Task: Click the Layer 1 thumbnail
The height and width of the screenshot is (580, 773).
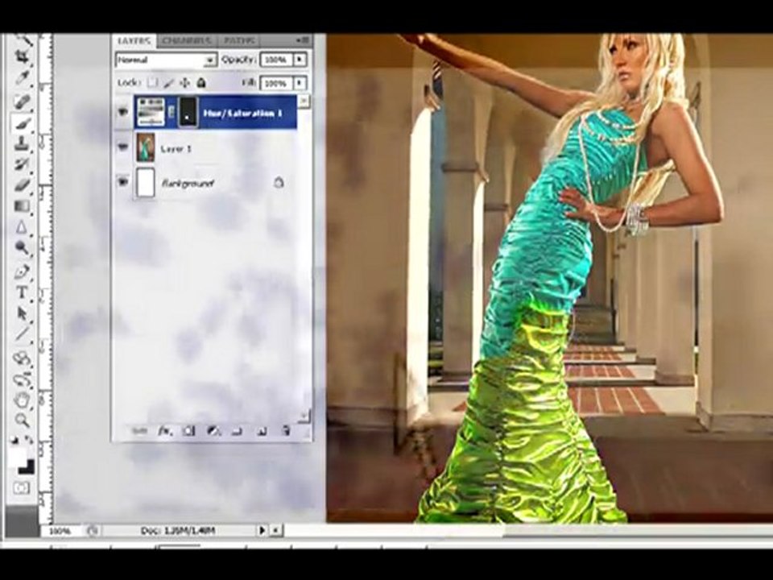Action: (146, 147)
